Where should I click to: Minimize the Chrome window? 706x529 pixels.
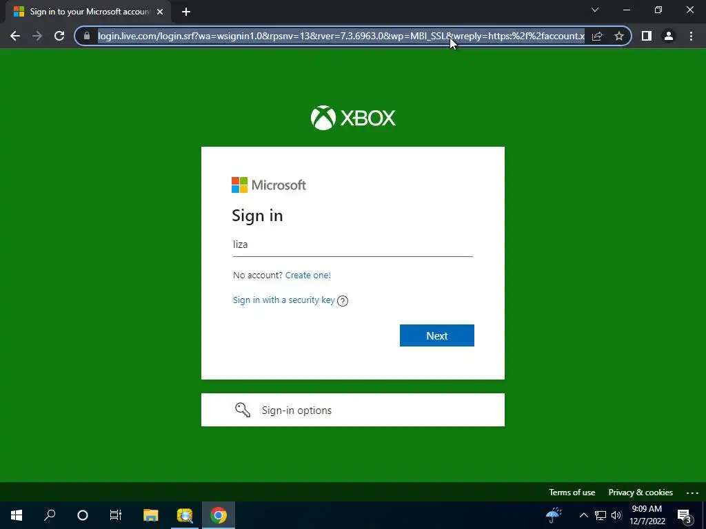point(627,10)
